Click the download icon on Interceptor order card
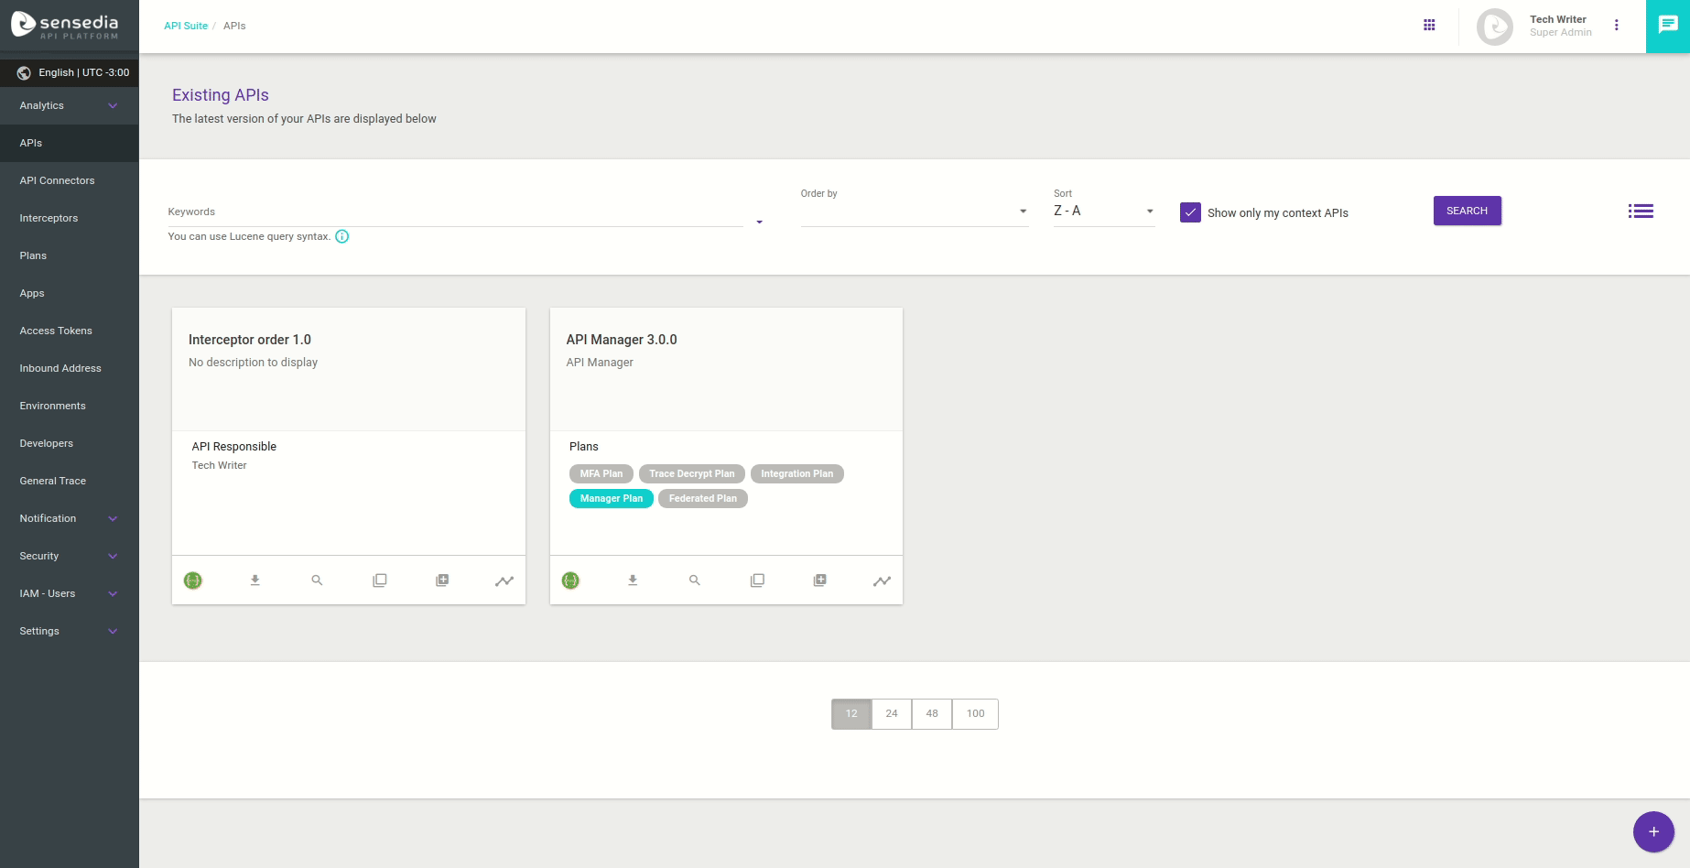The height and width of the screenshot is (868, 1690). (x=255, y=580)
